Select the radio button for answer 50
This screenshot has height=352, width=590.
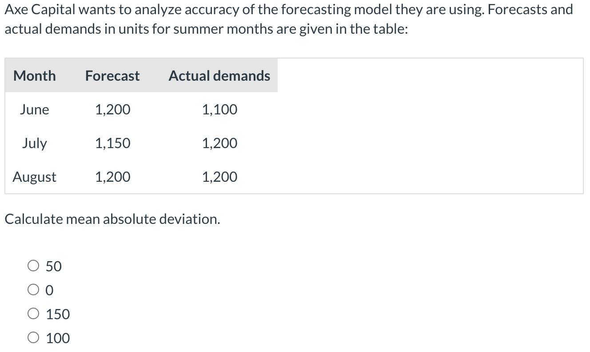(33, 266)
